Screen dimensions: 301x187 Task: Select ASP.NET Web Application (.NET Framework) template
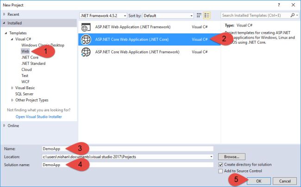[x=150, y=27]
